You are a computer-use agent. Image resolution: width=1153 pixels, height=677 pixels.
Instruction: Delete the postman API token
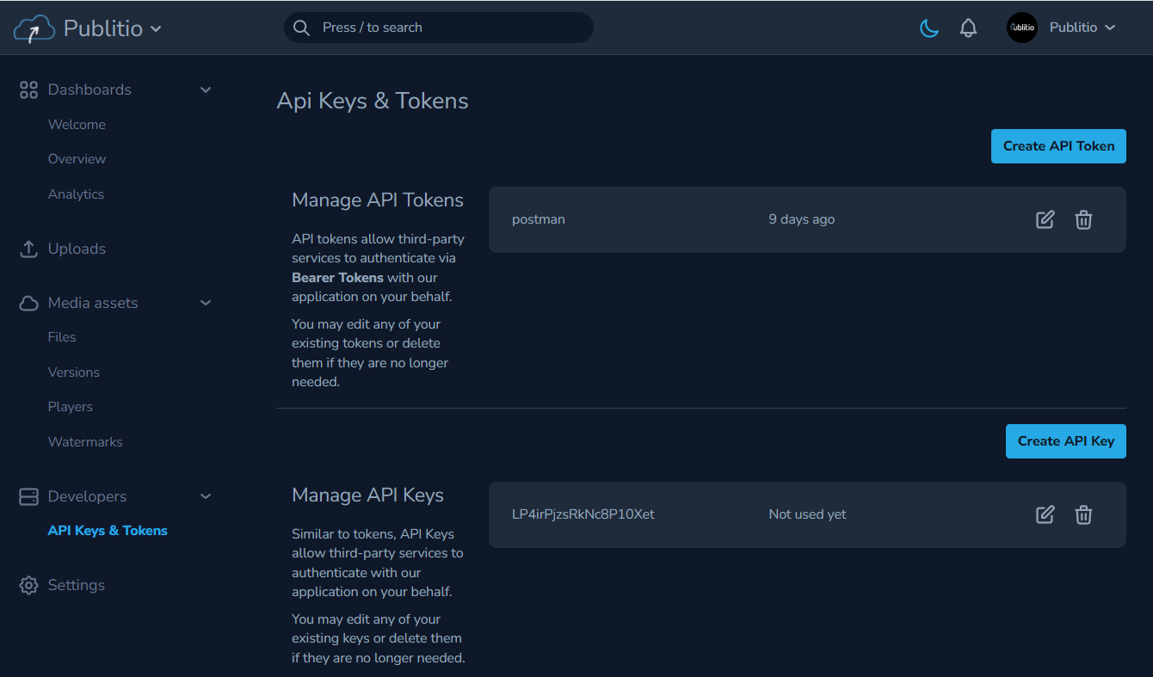pos(1084,219)
